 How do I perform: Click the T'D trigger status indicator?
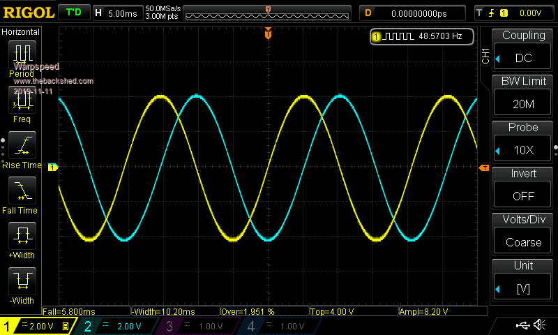point(73,13)
